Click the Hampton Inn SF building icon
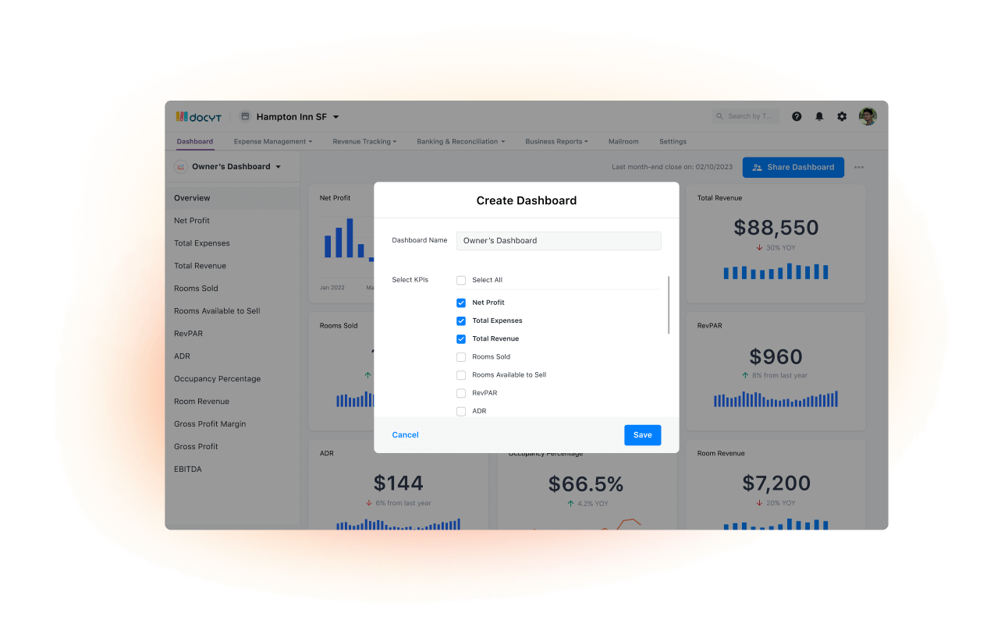Screen dimensions: 1001x634 (245, 117)
